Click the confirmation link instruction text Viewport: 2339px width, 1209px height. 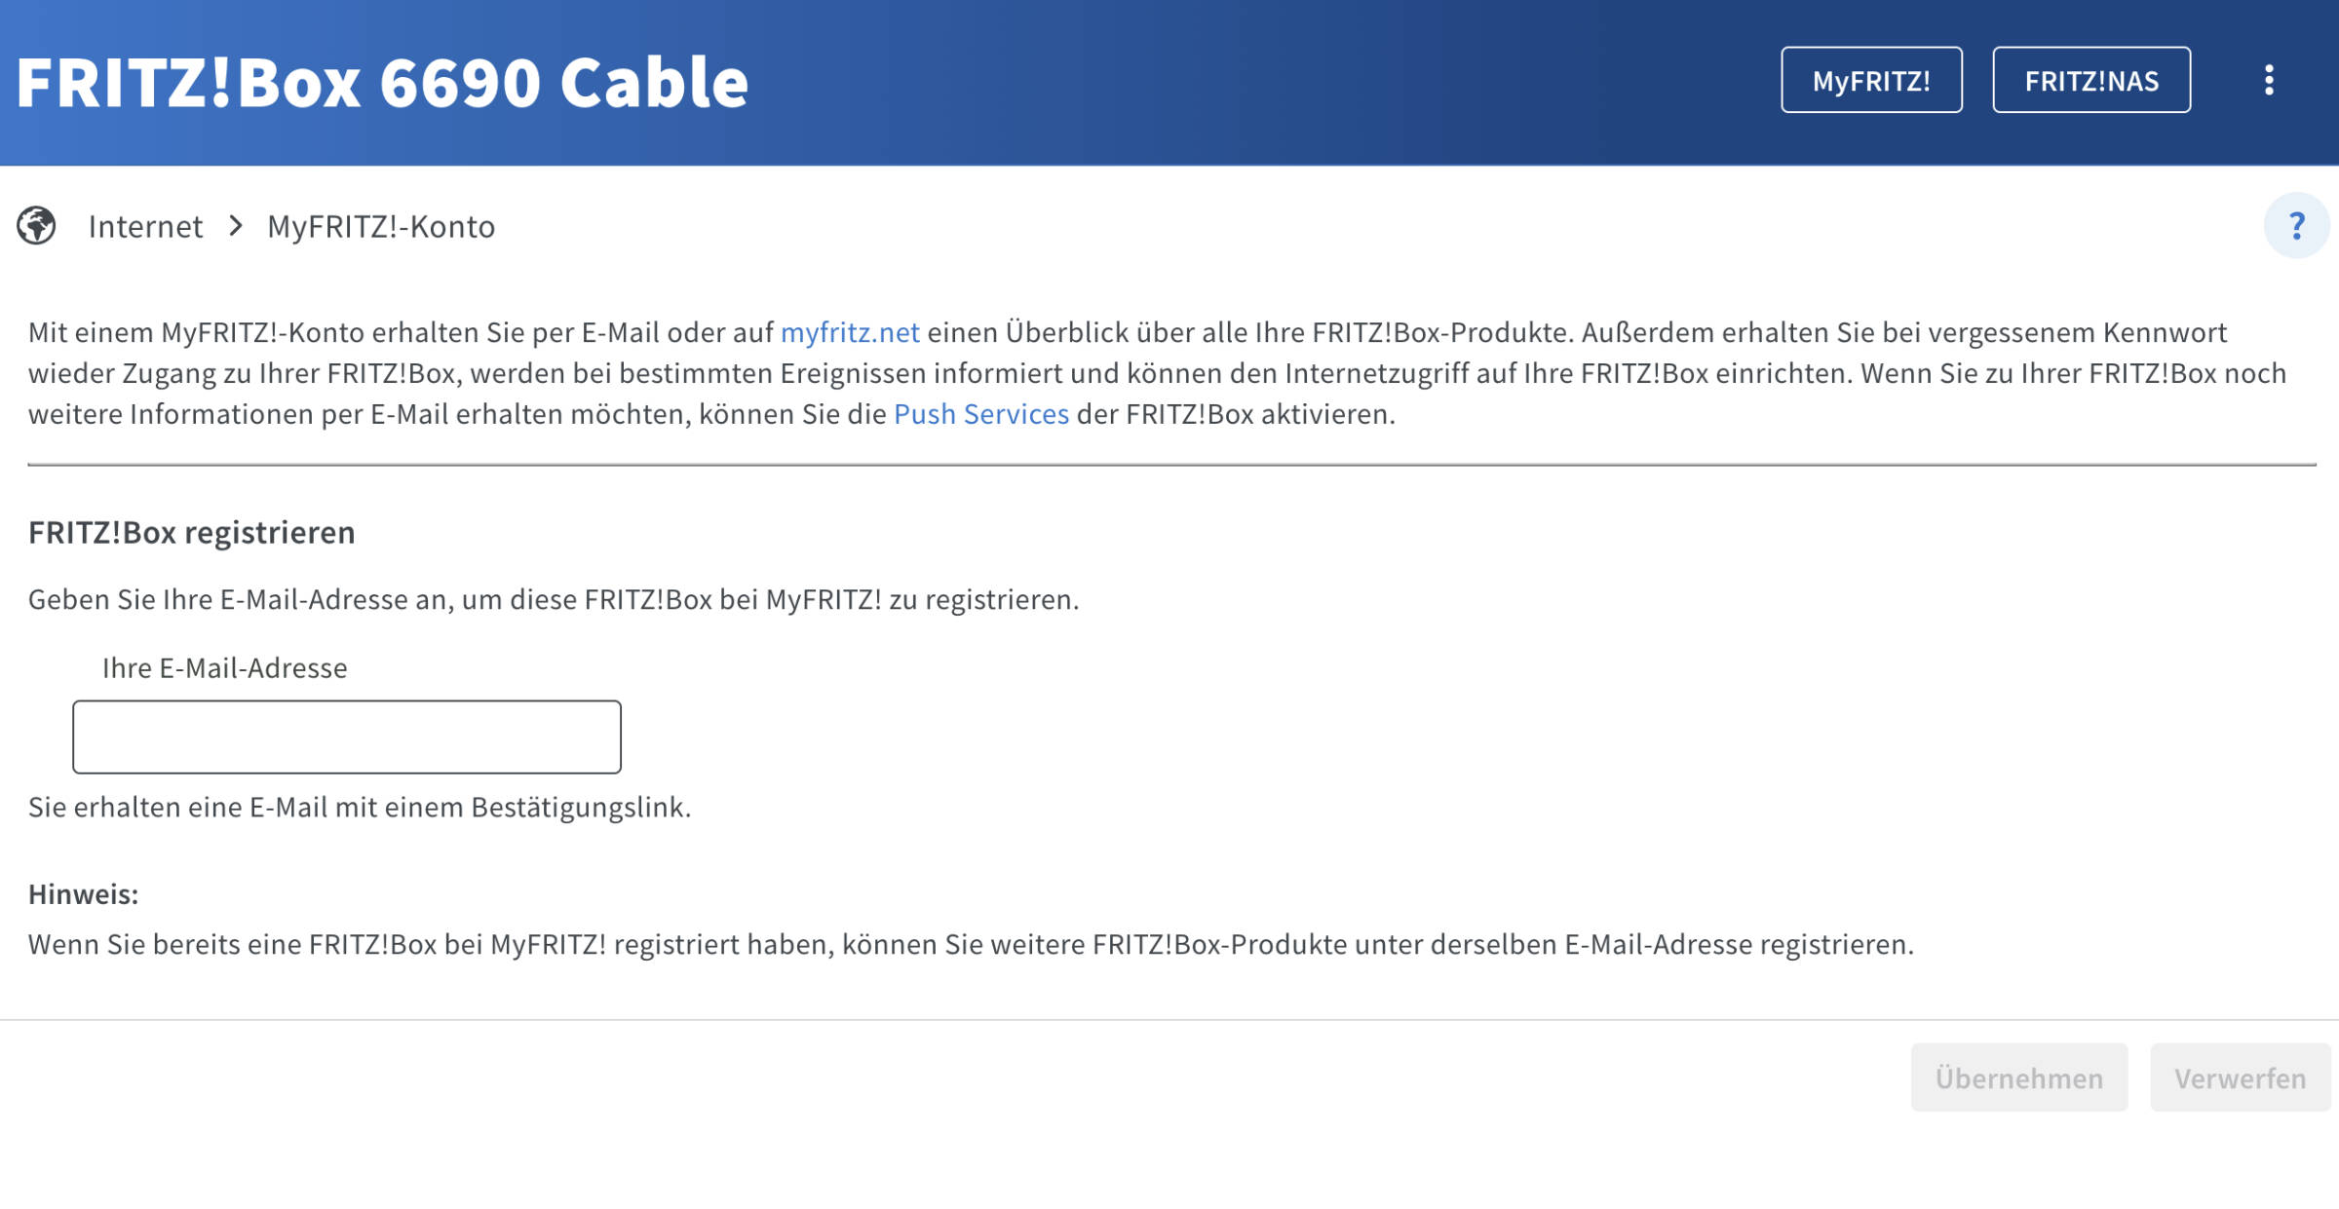coord(360,807)
